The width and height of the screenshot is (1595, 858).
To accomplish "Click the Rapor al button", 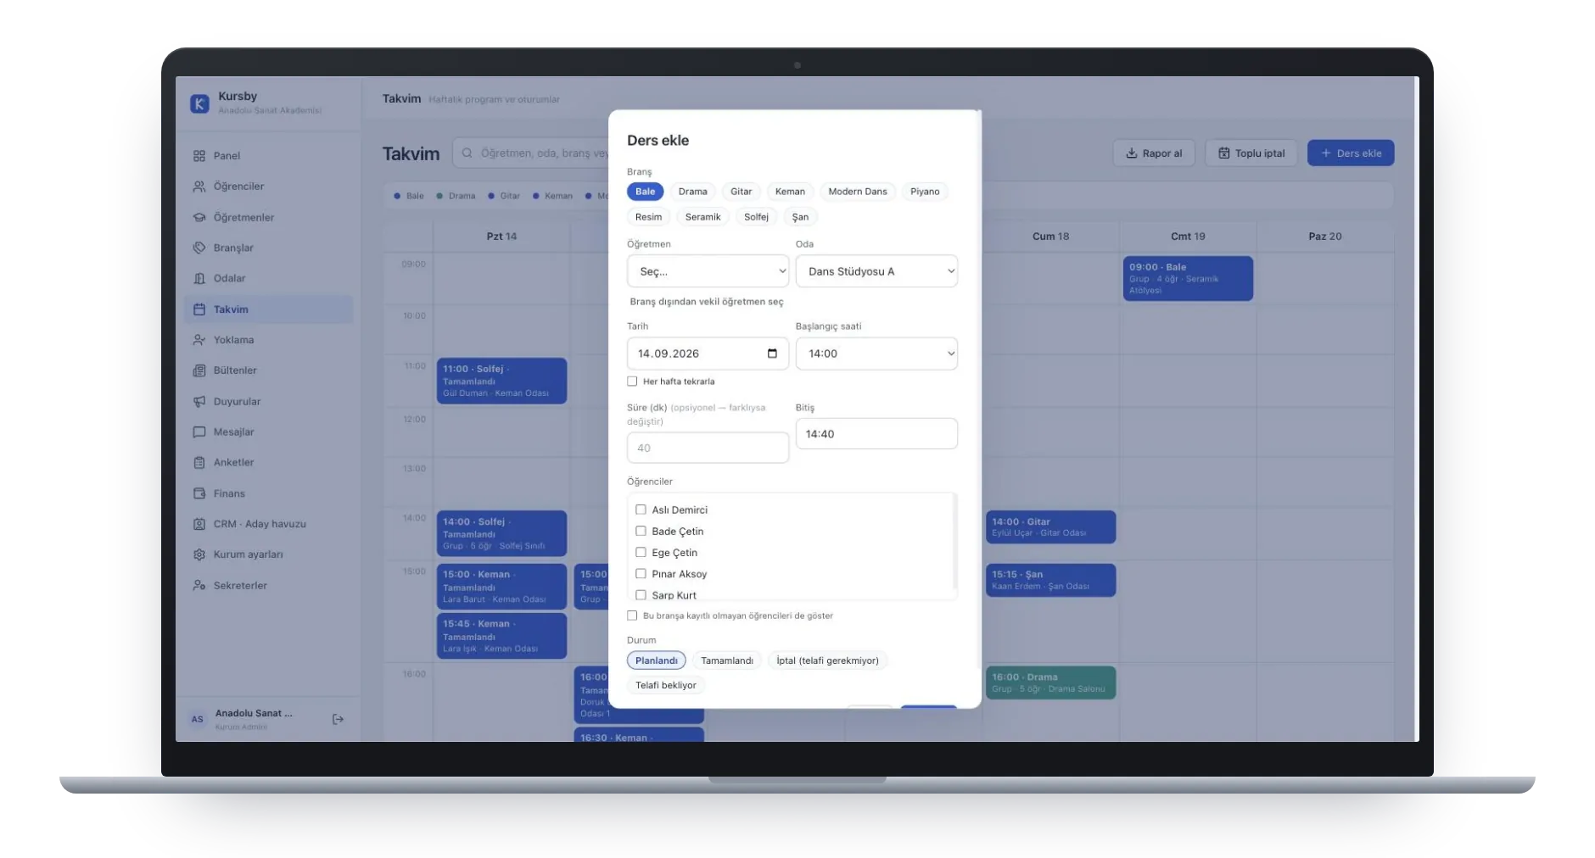I will coord(1154,153).
